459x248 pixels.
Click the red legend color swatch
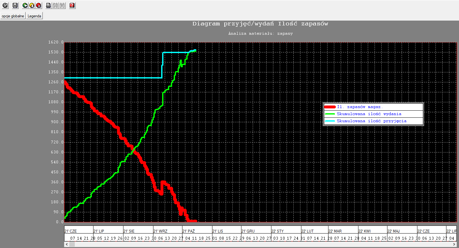point(330,107)
